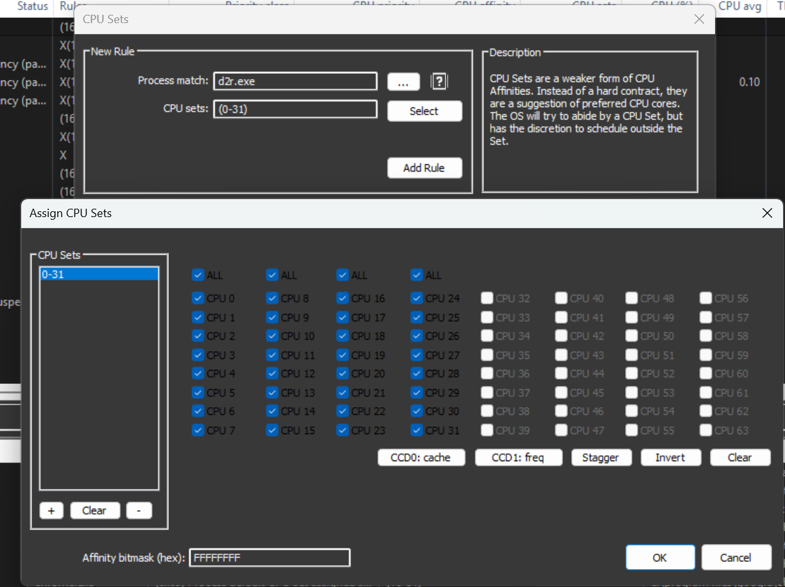Click the Stagger button

click(x=600, y=457)
